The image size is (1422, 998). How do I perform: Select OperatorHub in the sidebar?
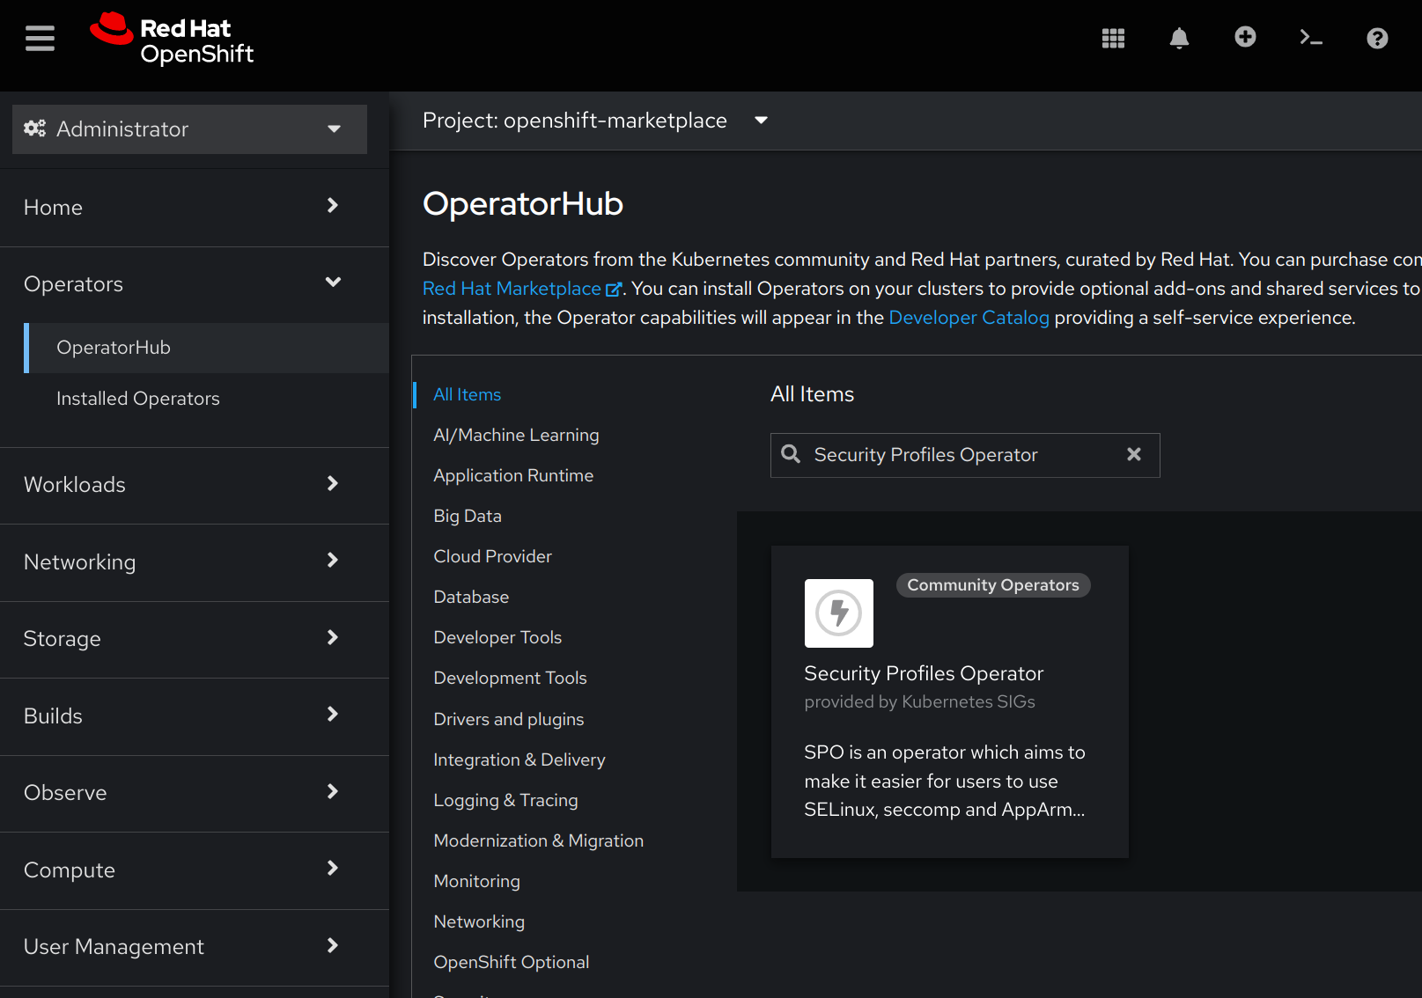(207, 348)
